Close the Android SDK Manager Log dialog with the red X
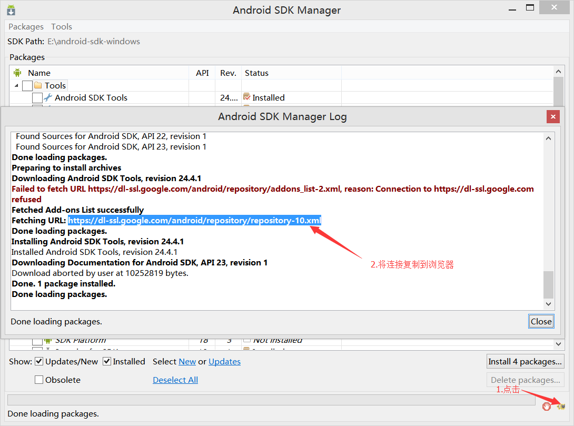The image size is (574, 426). 553,117
